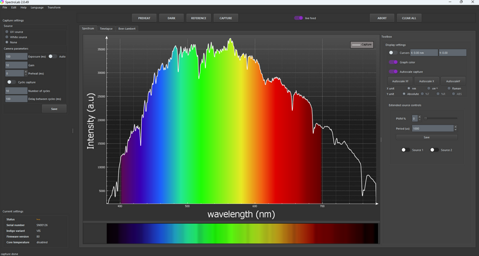Open the Language menu
This screenshot has width=479, height=256.
[37, 8]
